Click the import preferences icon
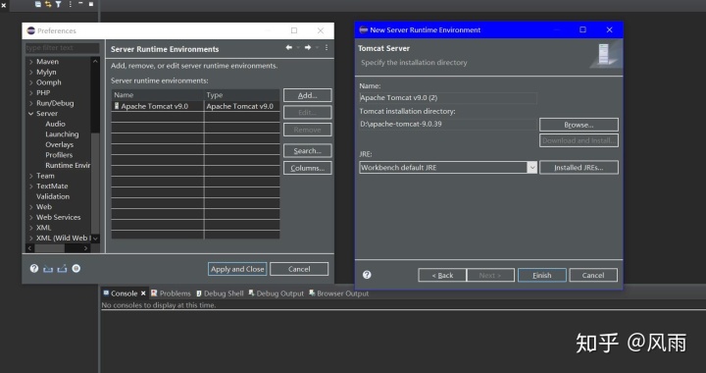 pos(48,269)
